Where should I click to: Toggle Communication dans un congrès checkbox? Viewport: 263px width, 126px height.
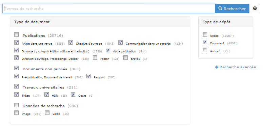coord(120,43)
